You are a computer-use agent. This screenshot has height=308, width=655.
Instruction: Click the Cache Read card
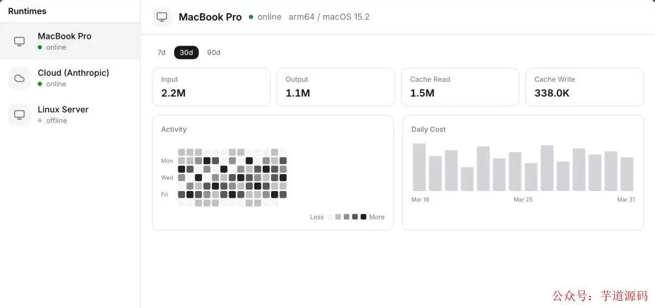tap(460, 87)
